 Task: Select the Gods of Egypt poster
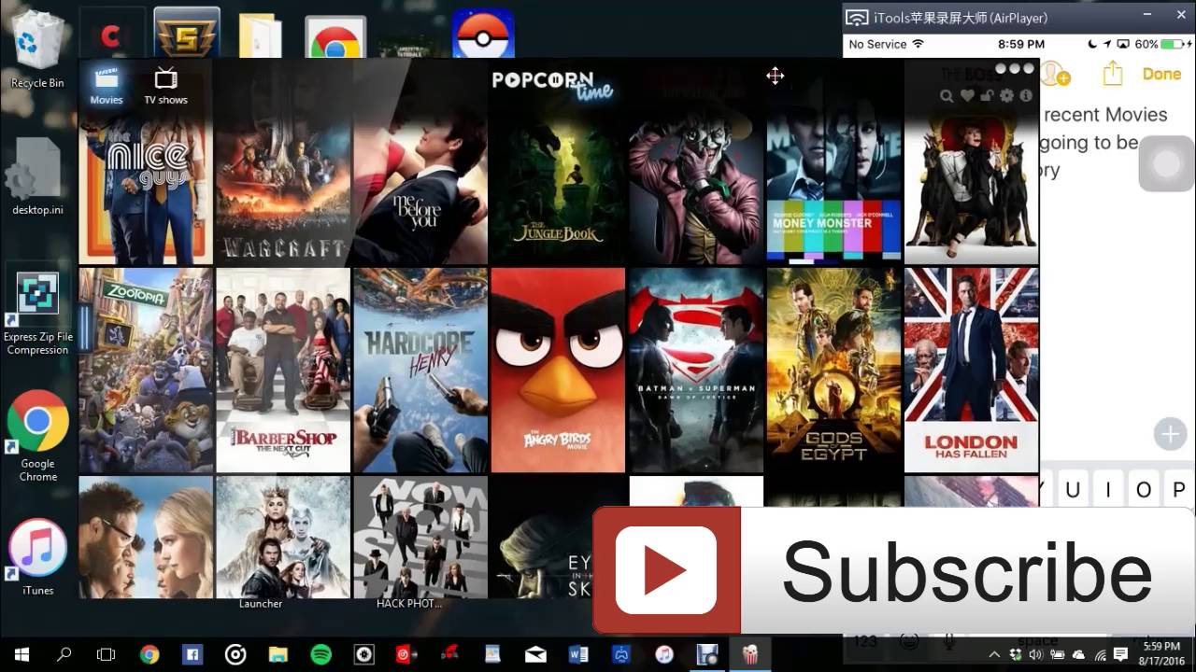(833, 371)
